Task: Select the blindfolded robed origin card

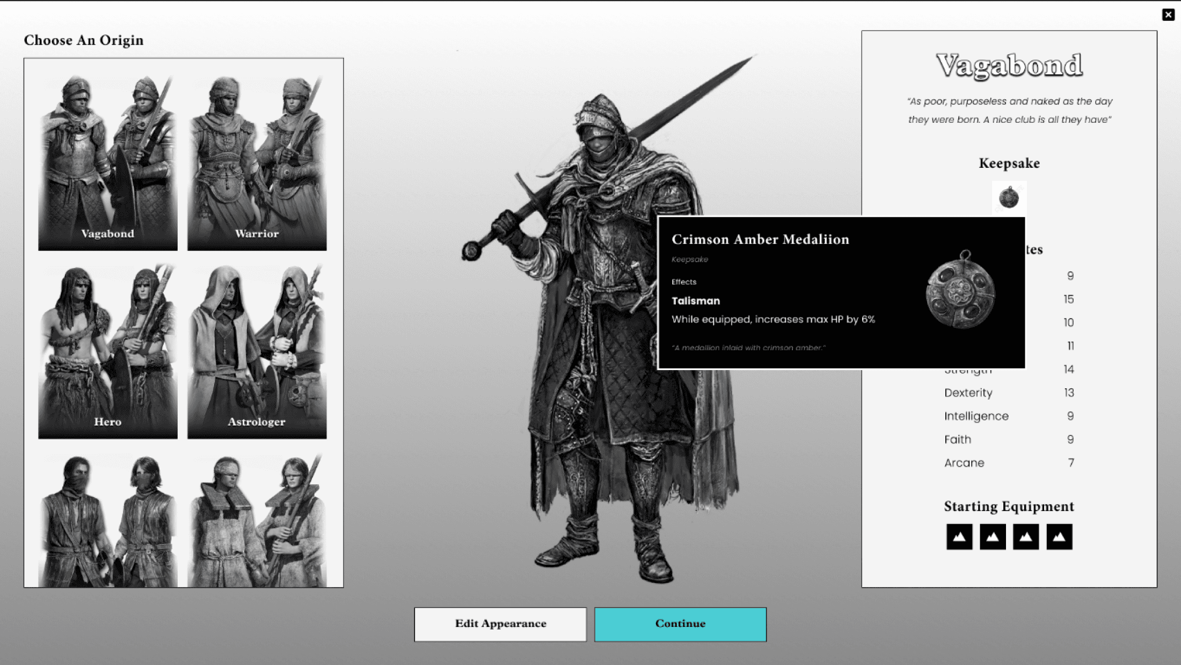Action: point(257,520)
